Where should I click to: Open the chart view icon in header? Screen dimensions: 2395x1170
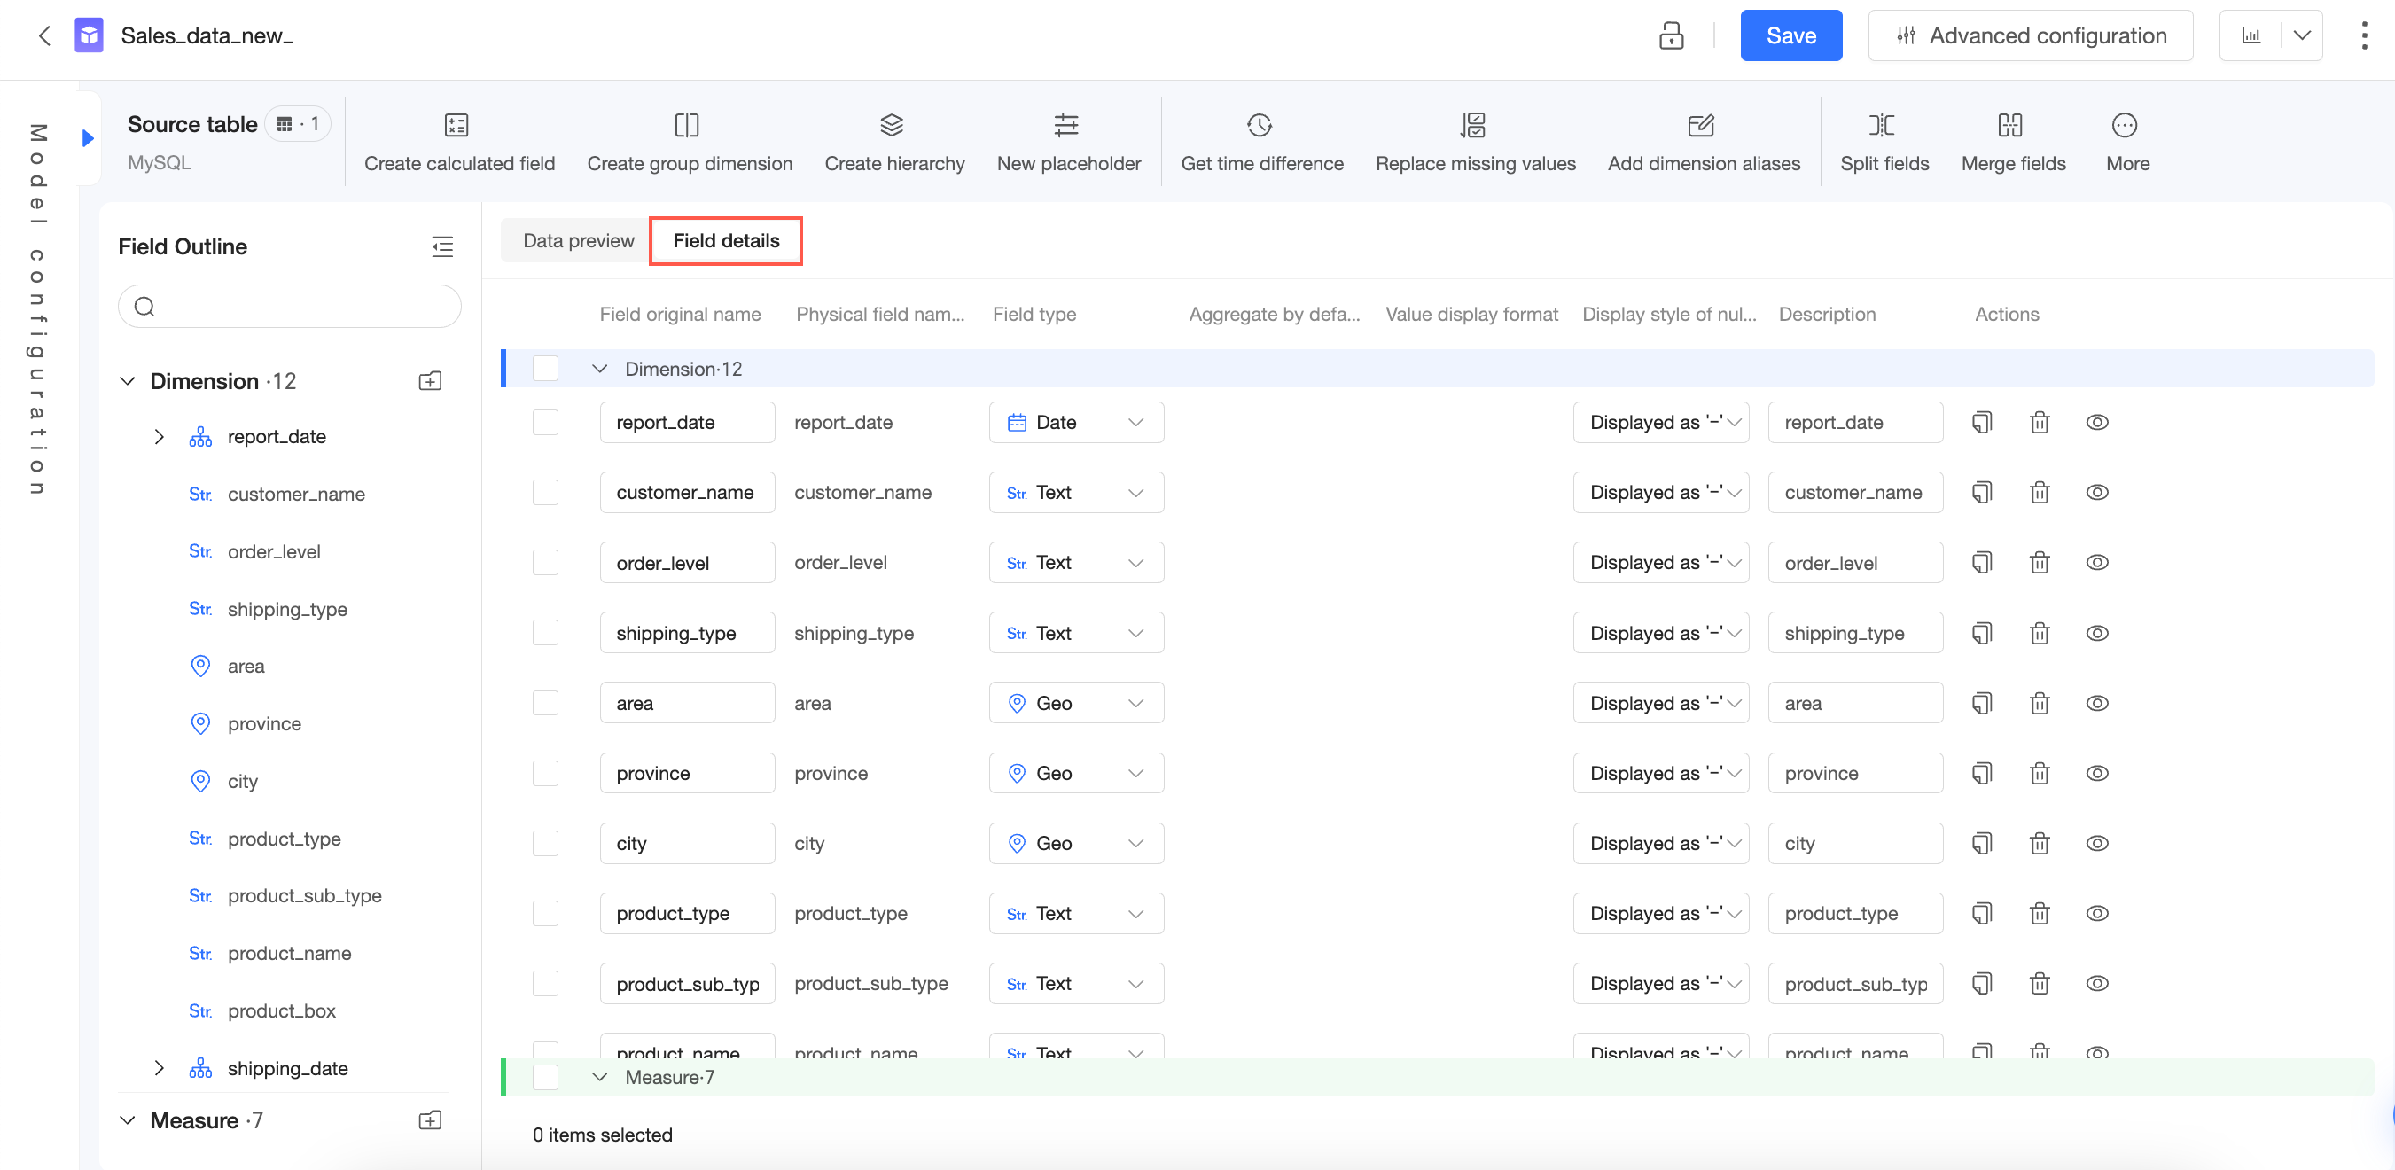pos(2251,35)
